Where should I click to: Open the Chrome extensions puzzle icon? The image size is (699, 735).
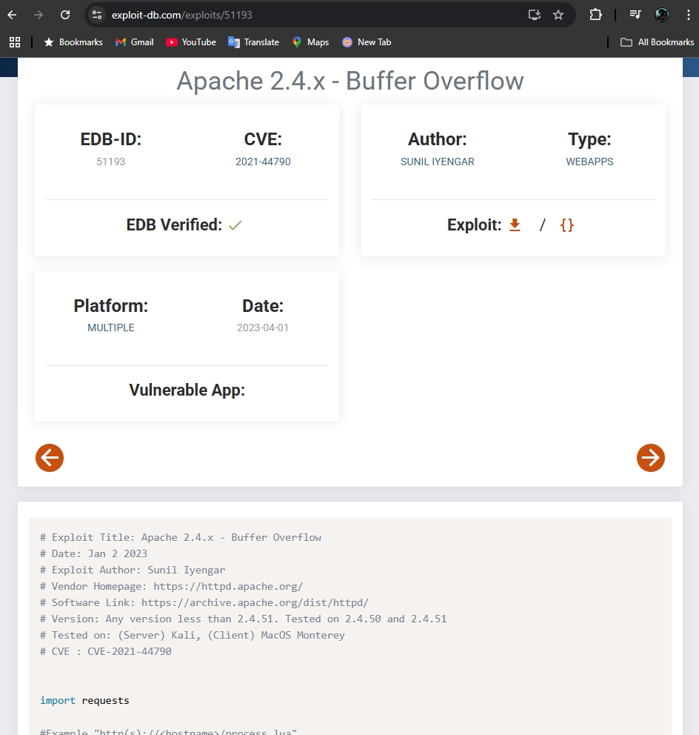[x=595, y=14]
